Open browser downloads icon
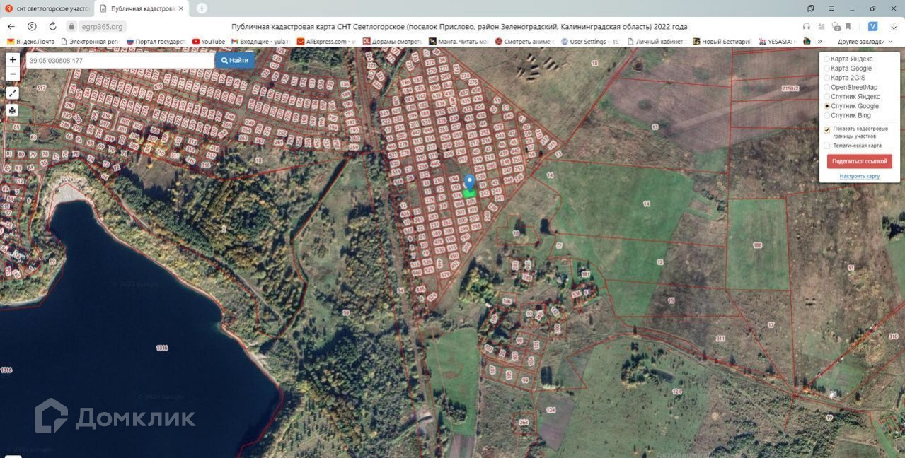905x458 pixels. point(894,26)
